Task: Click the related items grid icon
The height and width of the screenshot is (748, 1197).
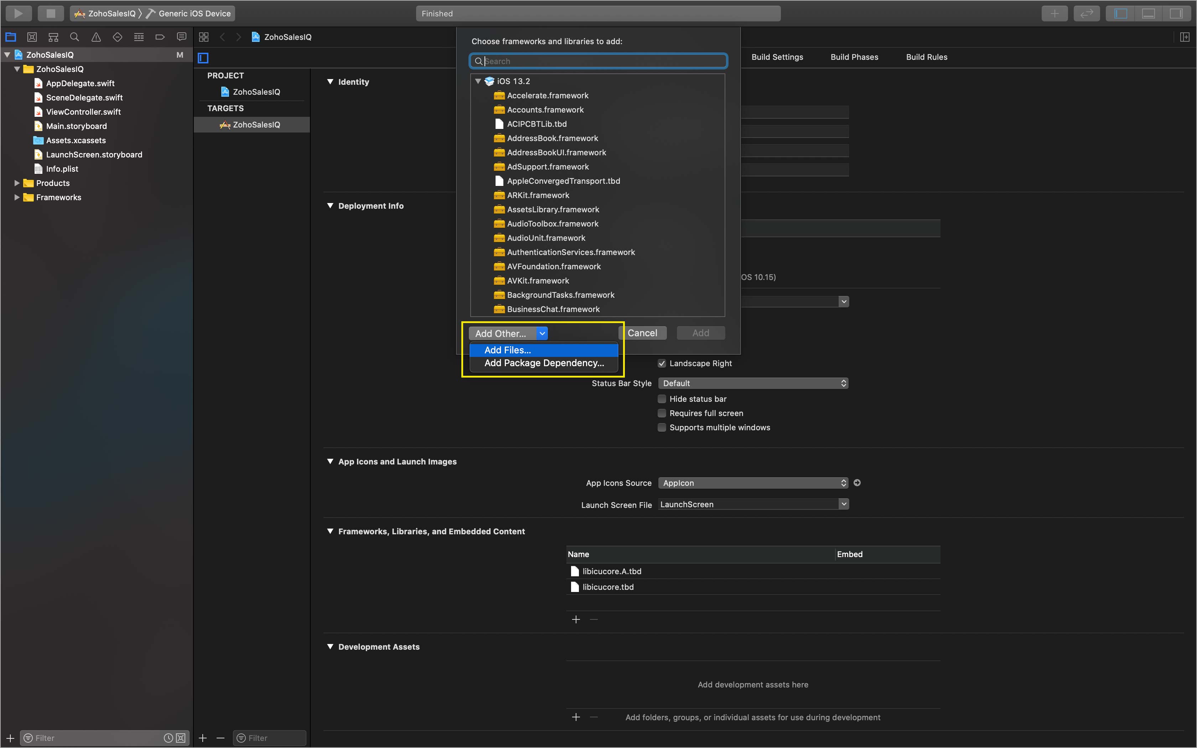Action: pyautogui.click(x=204, y=37)
